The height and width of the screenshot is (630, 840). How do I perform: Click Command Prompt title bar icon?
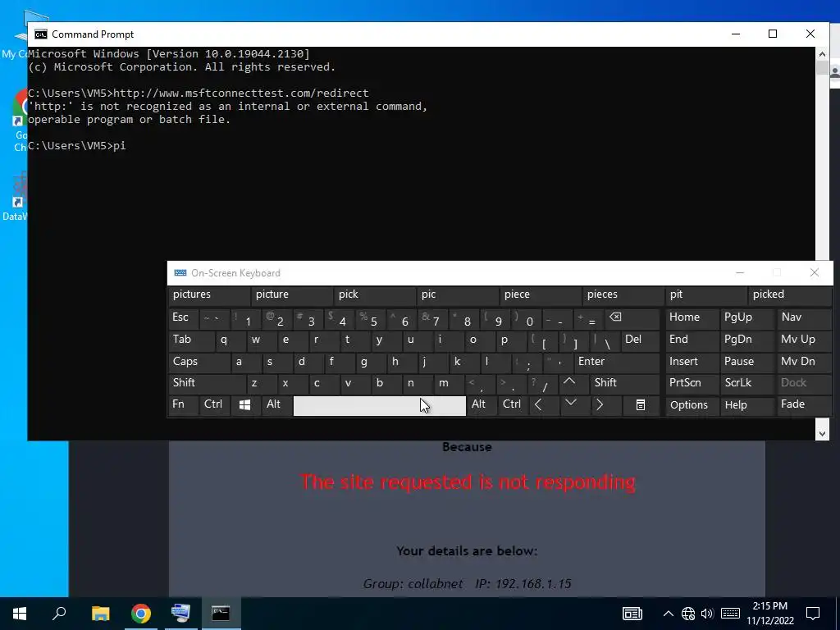pos(41,34)
